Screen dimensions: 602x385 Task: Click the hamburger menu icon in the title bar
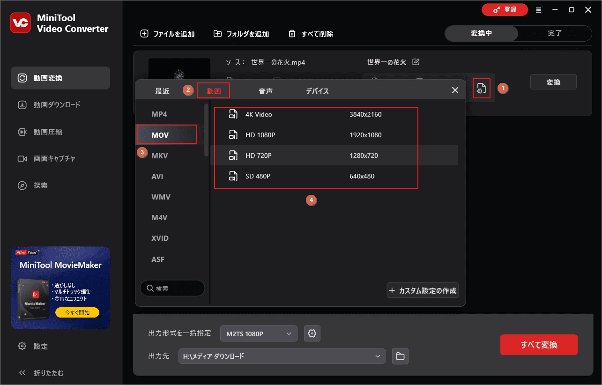pyautogui.click(x=539, y=10)
